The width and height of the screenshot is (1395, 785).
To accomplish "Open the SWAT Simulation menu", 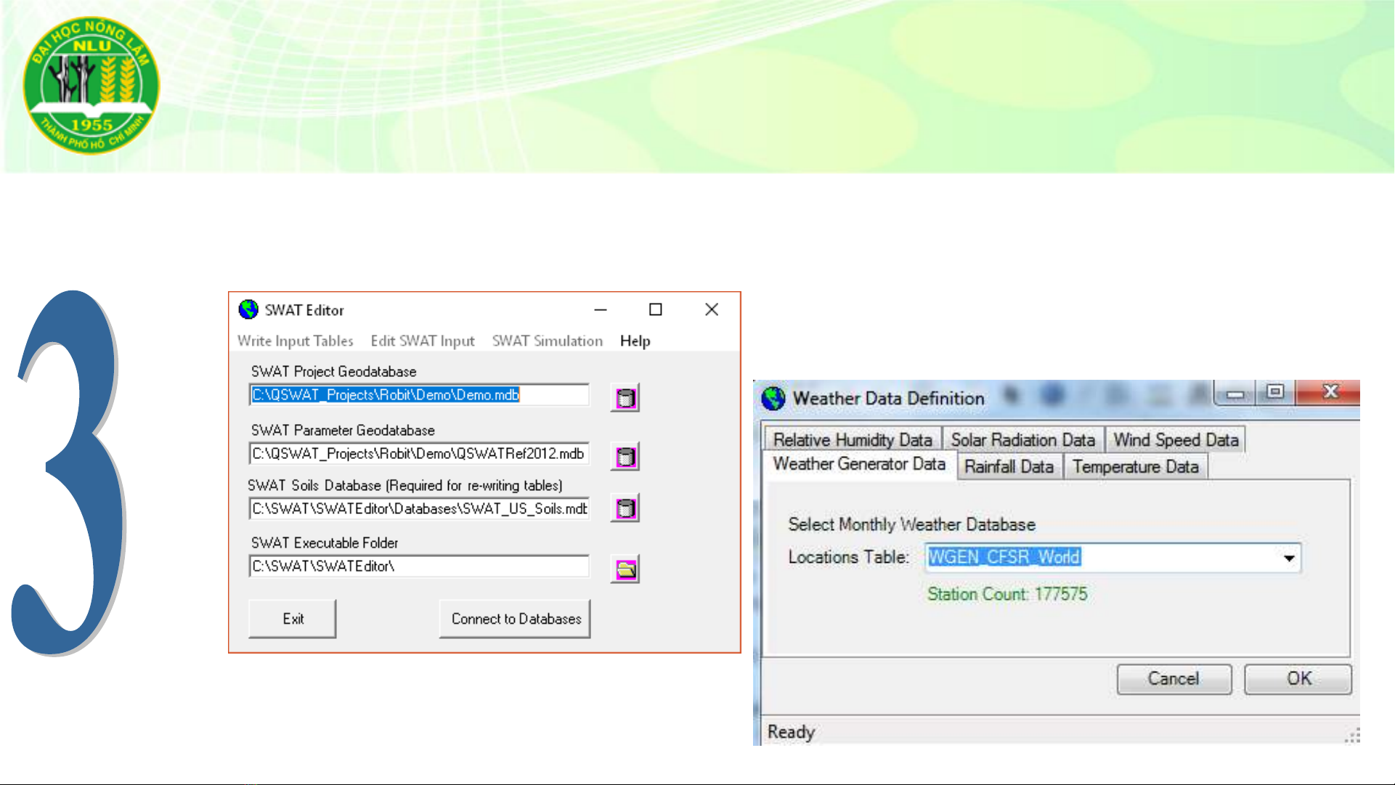I will 548,341.
